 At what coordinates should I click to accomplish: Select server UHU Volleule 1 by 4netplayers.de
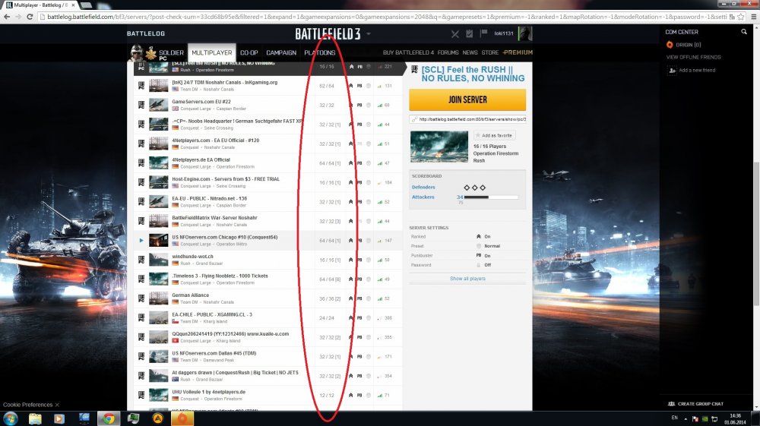coord(270,396)
